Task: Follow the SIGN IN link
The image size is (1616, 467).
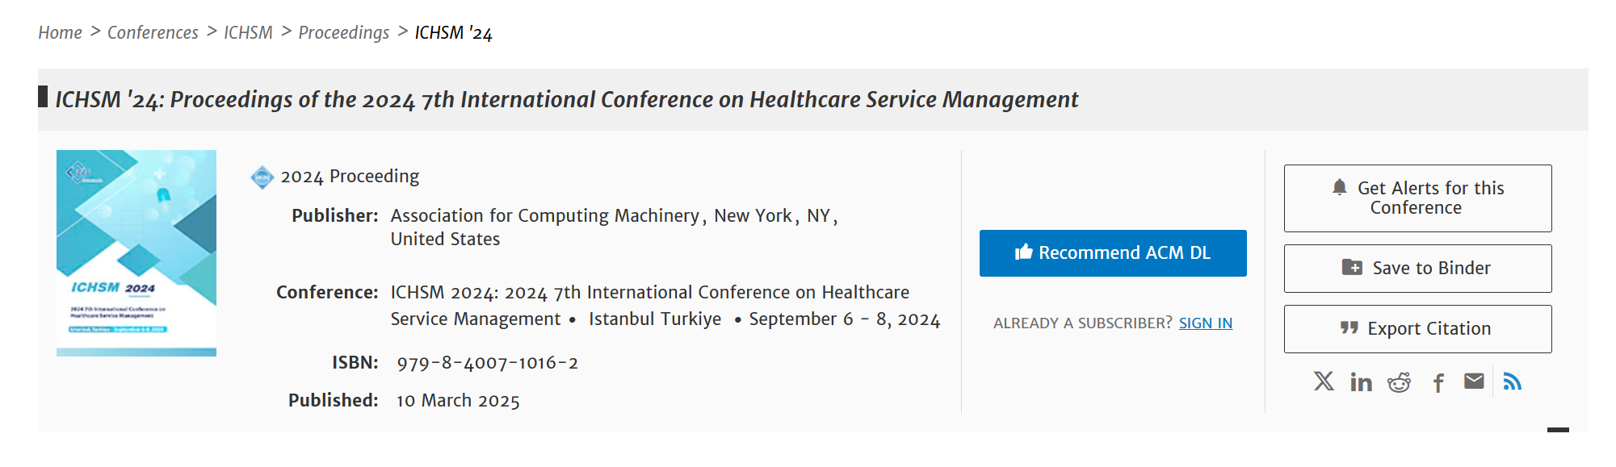Action: click(1205, 323)
